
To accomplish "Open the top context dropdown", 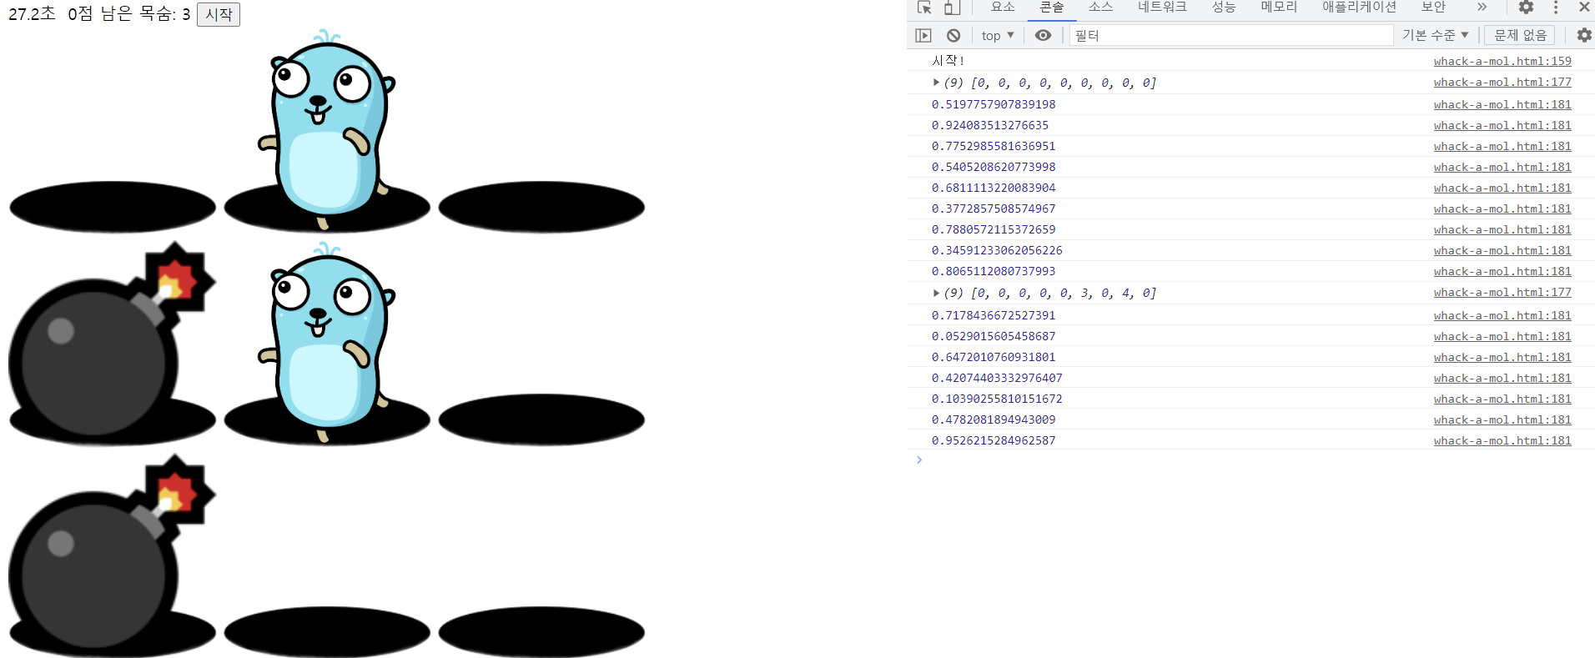I will pyautogui.click(x=998, y=35).
